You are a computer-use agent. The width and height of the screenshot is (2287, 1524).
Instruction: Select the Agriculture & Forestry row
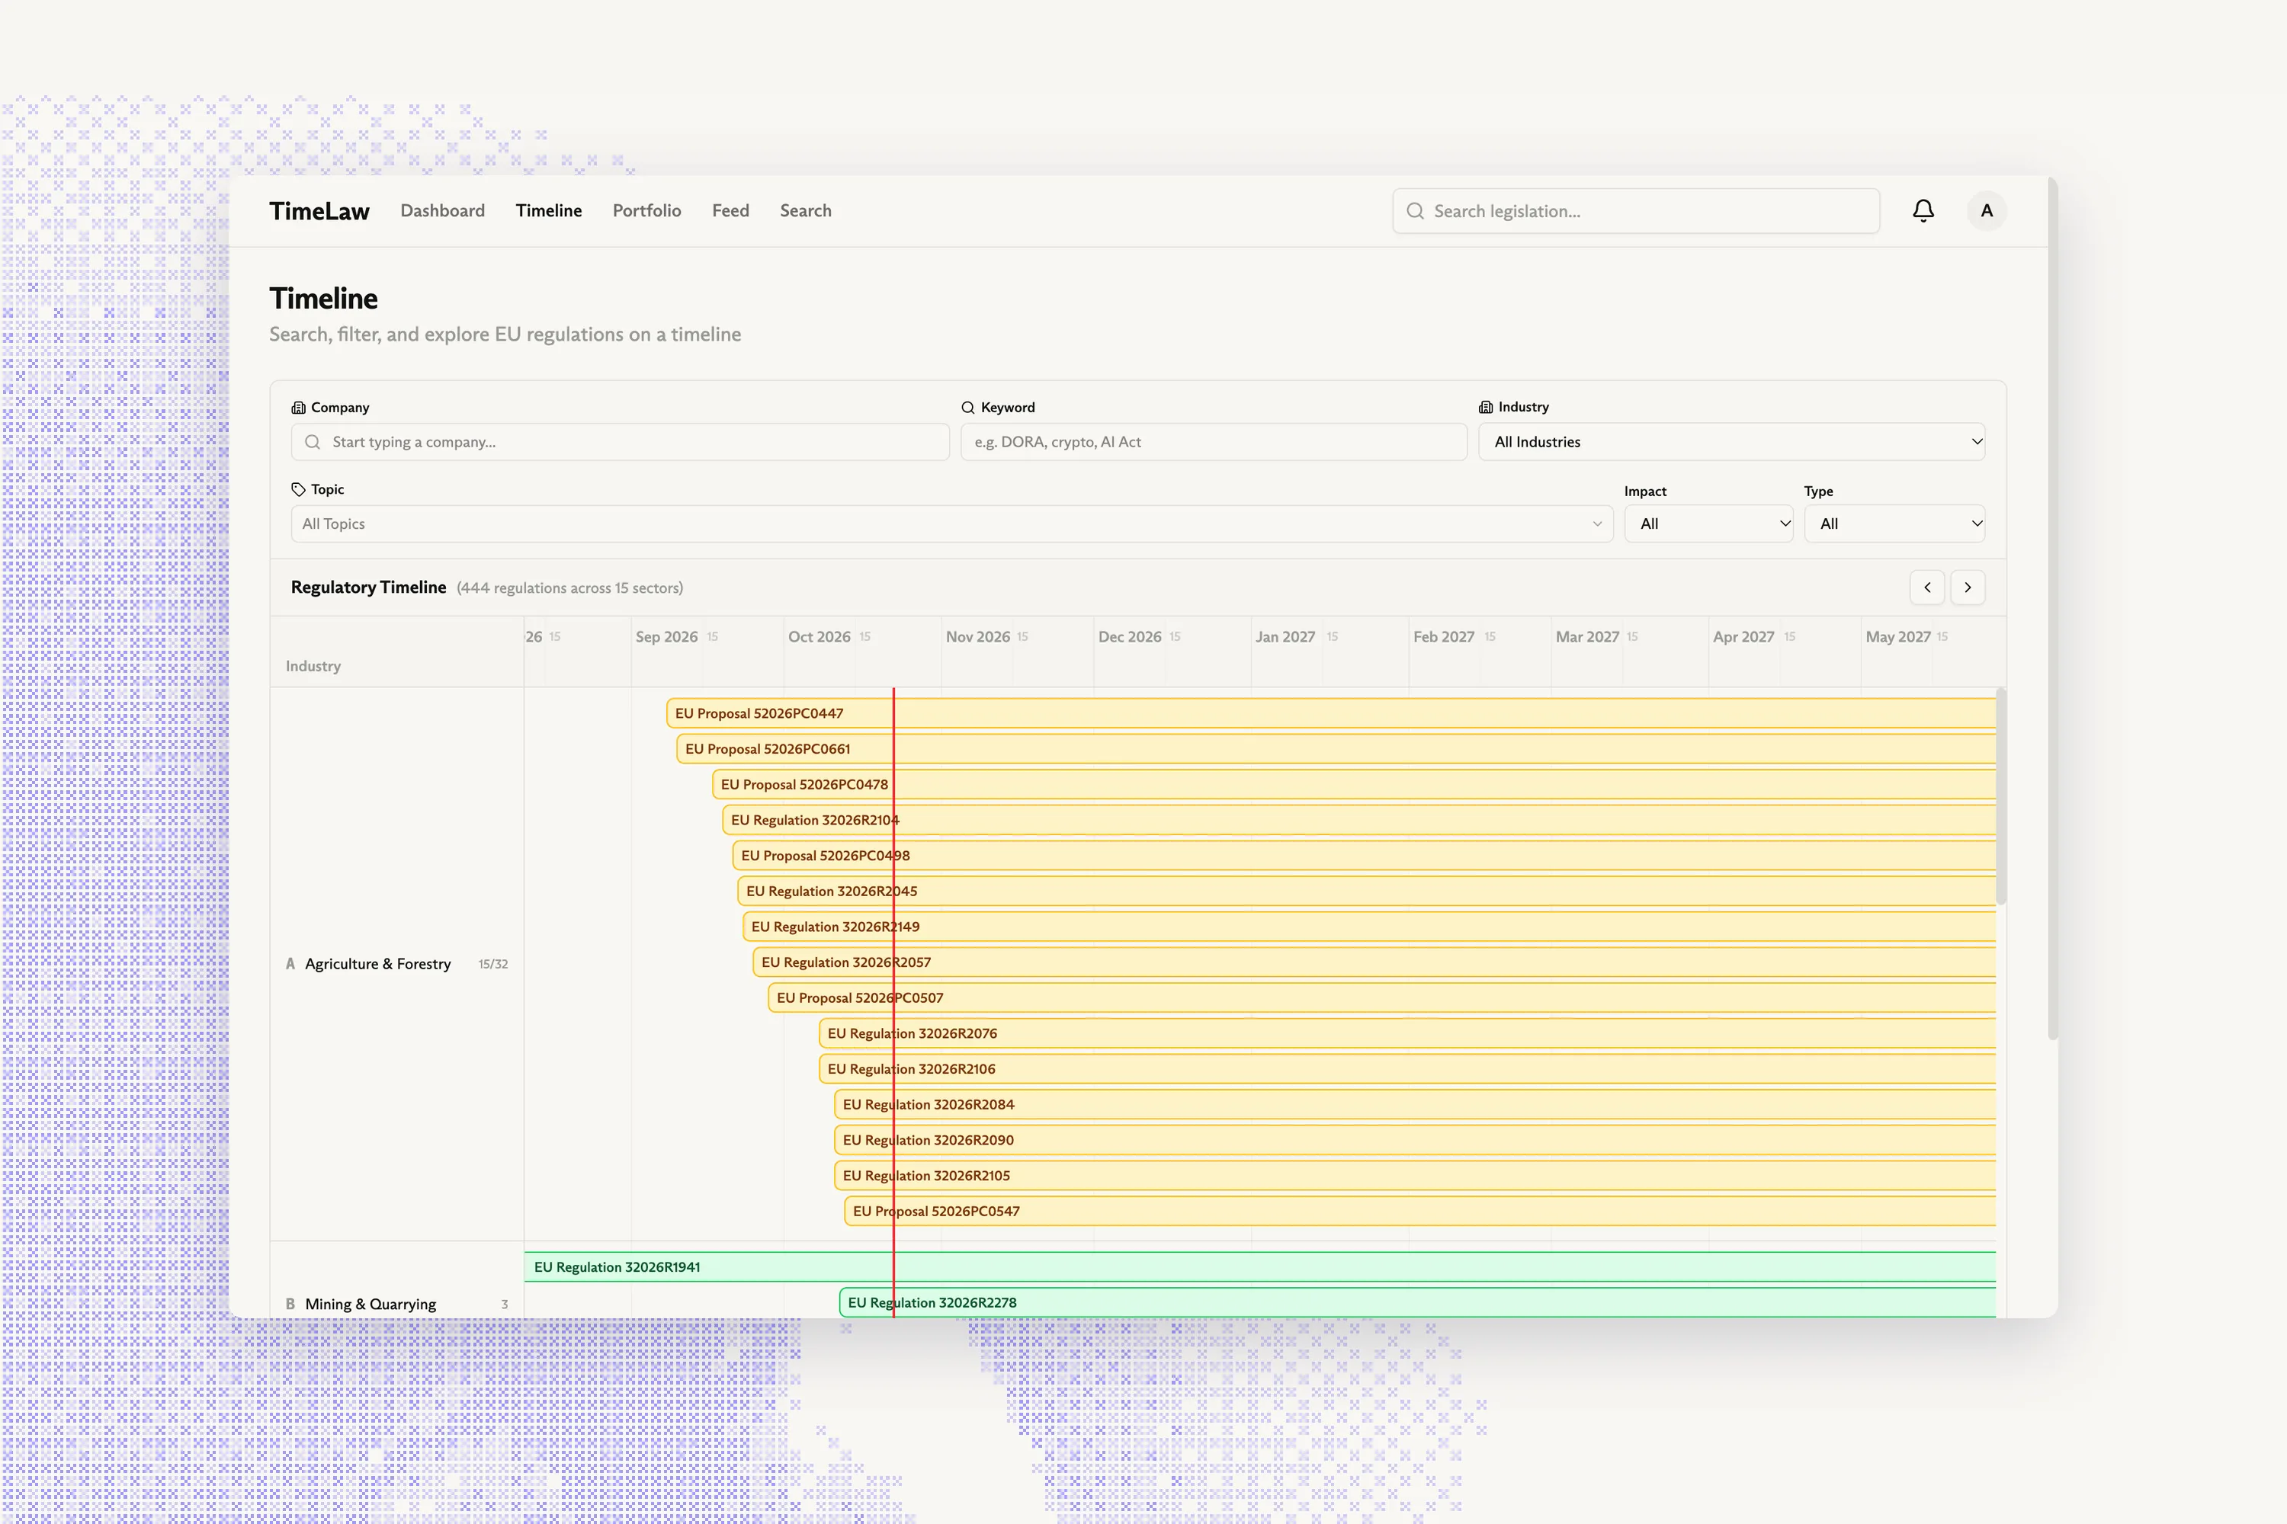(x=396, y=964)
